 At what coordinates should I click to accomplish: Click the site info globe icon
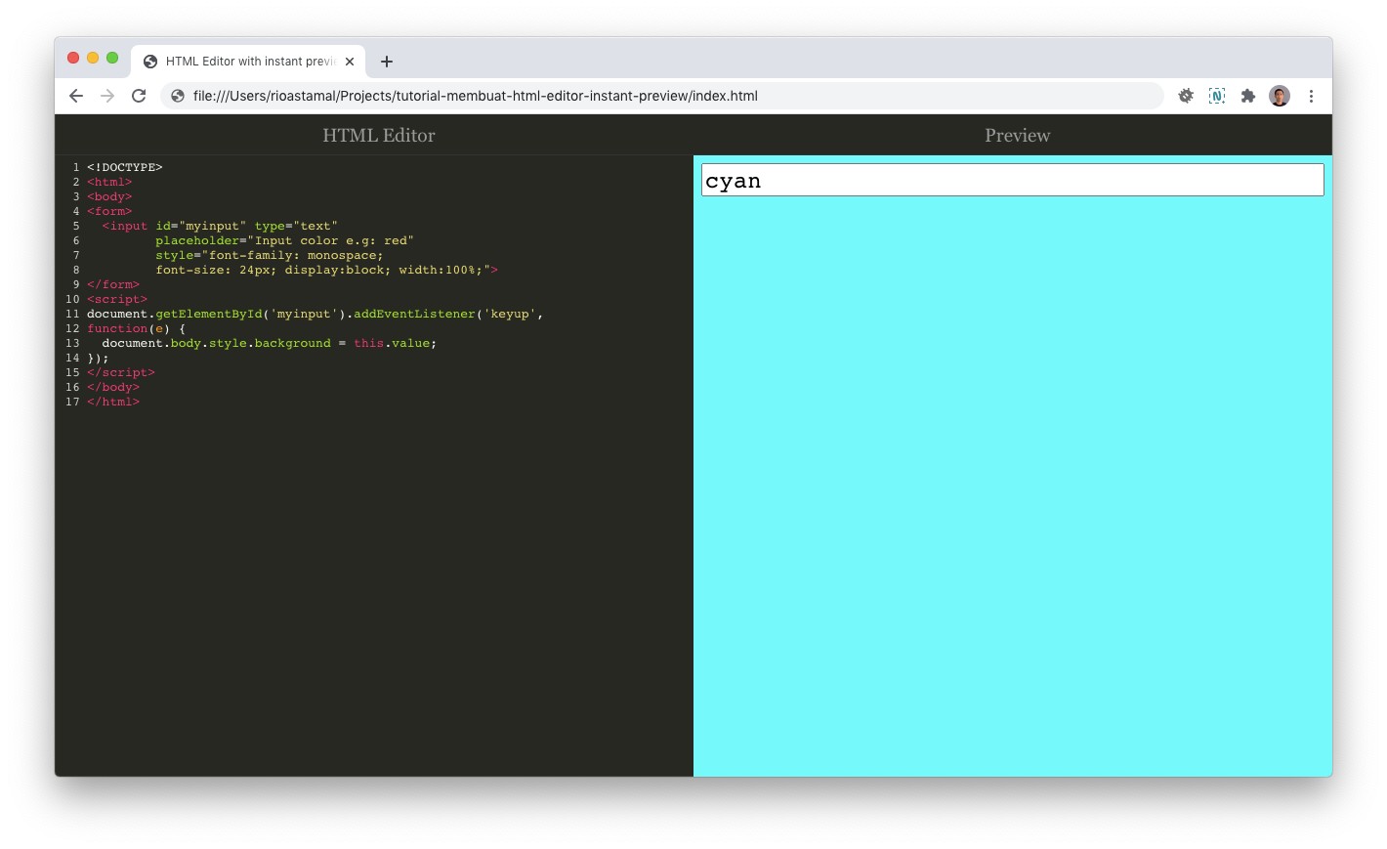(178, 96)
